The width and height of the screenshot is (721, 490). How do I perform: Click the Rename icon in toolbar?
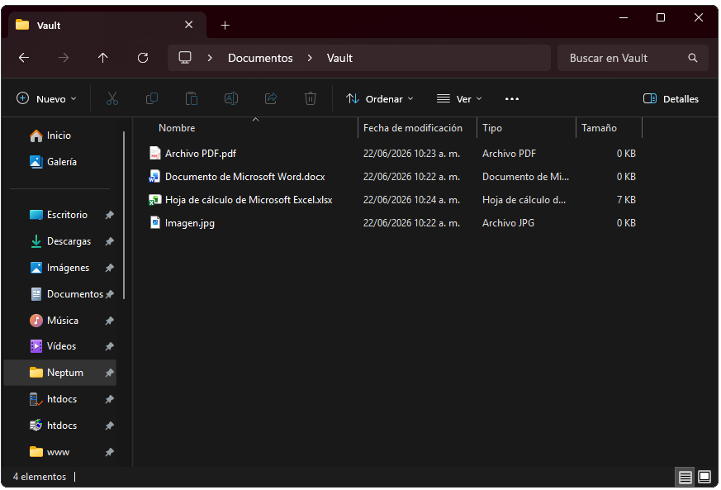pyautogui.click(x=231, y=98)
